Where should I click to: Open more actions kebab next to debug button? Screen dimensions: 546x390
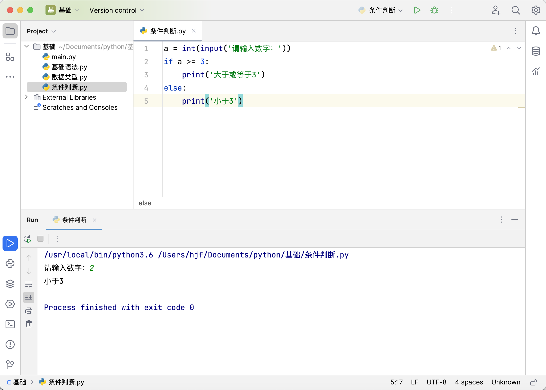coord(451,10)
